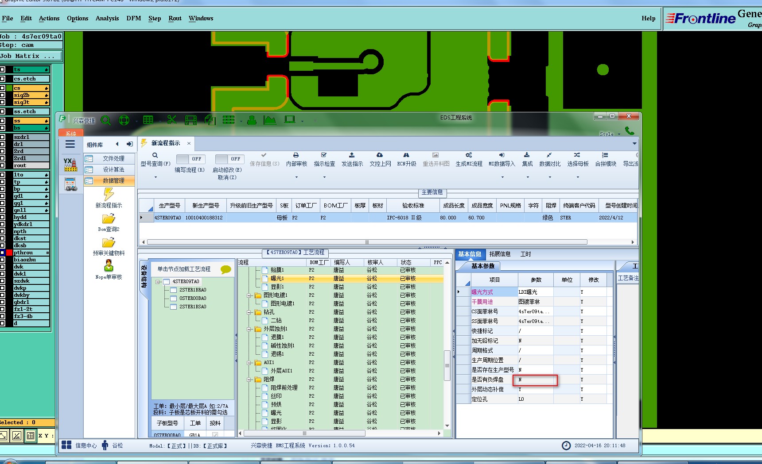Open the Rout menu
This screenshot has height=464, width=762.
[175, 19]
